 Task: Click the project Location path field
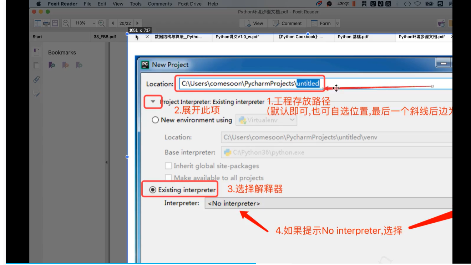point(315,84)
